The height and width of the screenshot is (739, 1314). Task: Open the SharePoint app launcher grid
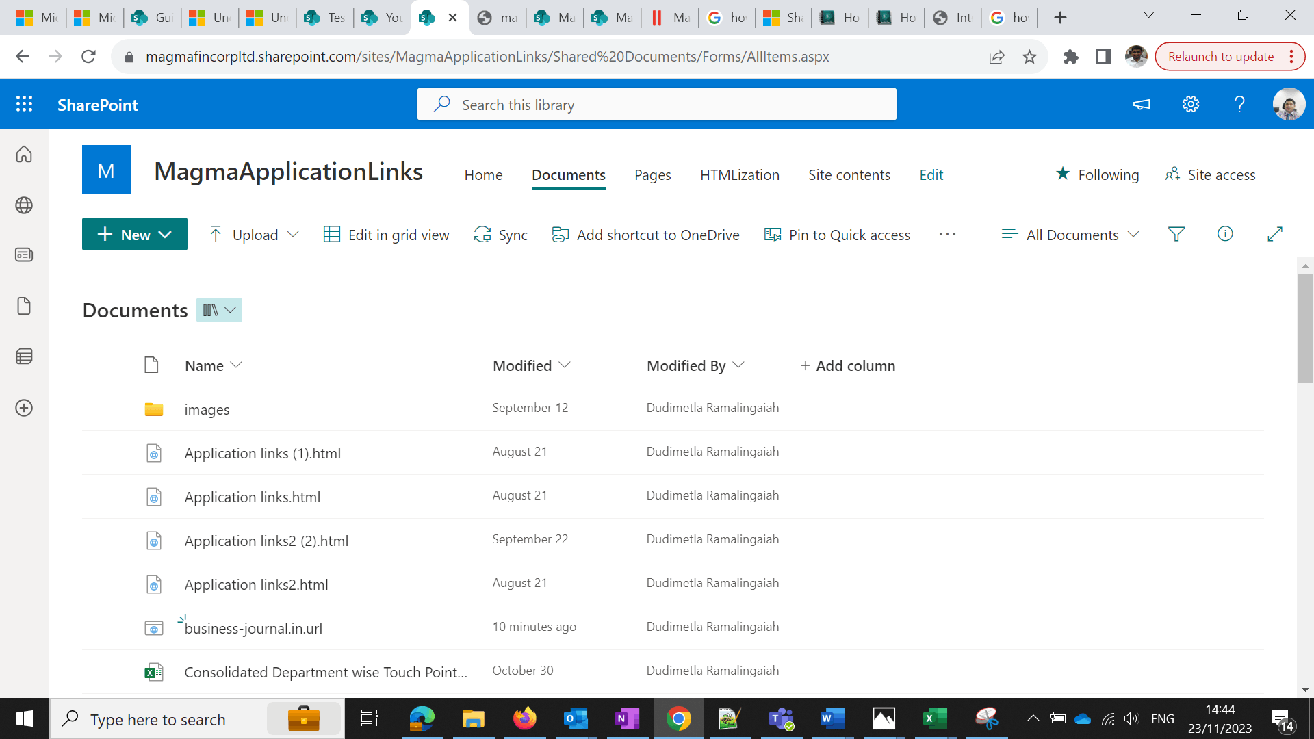[x=25, y=104]
